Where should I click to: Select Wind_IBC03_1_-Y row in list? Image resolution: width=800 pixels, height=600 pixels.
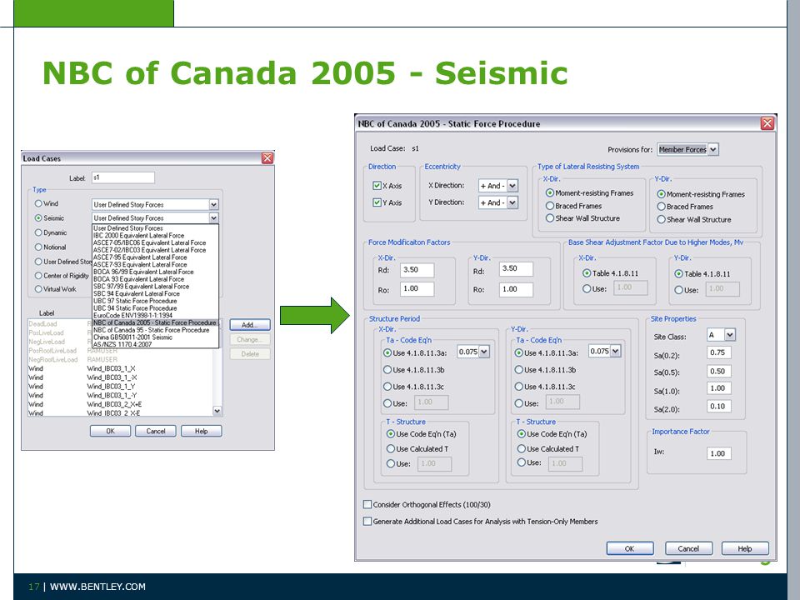tap(120, 395)
